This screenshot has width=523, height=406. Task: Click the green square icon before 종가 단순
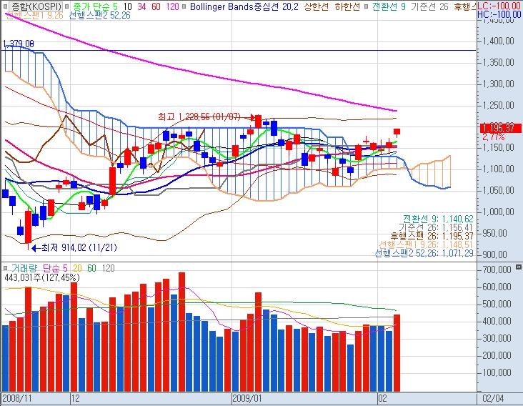coord(68,6)
